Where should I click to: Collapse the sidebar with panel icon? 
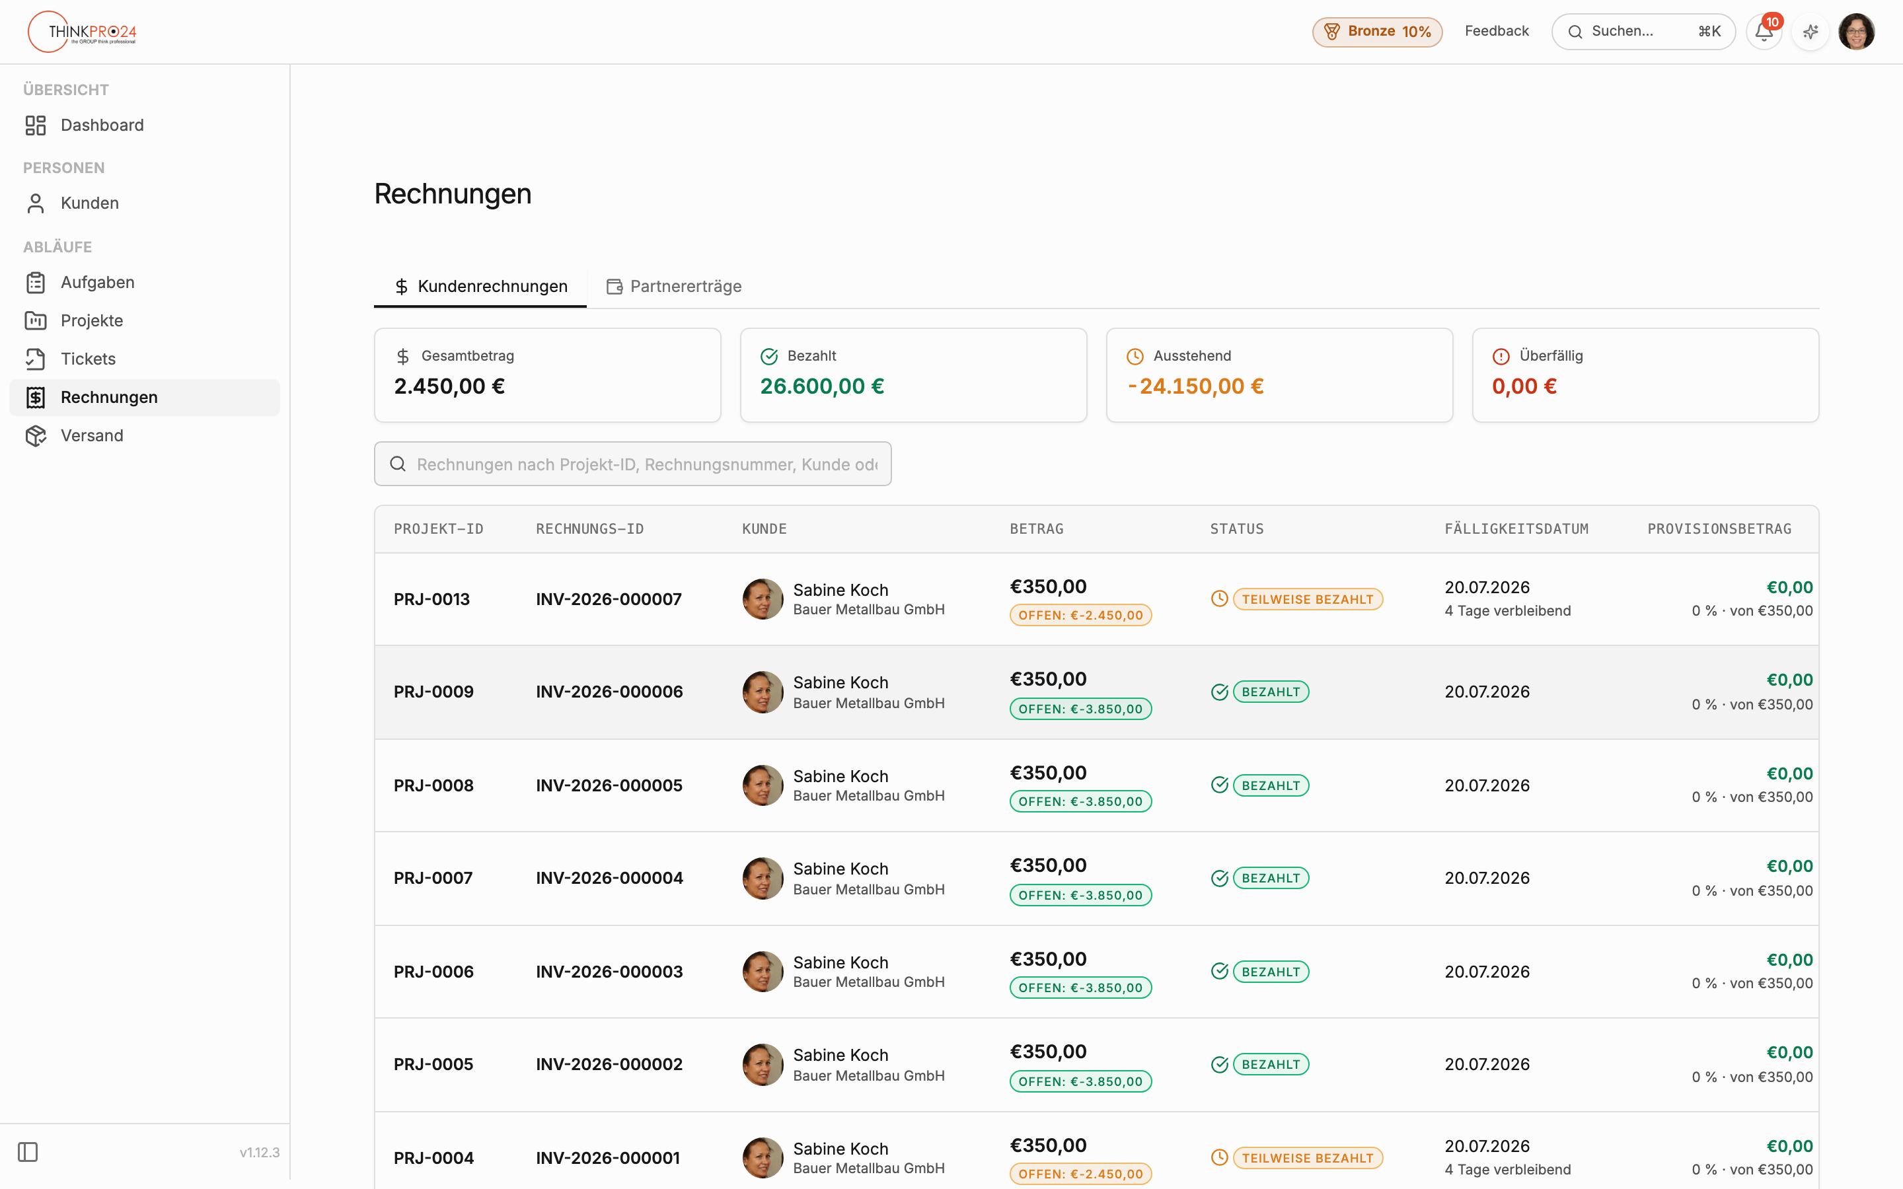point(28,1152)
